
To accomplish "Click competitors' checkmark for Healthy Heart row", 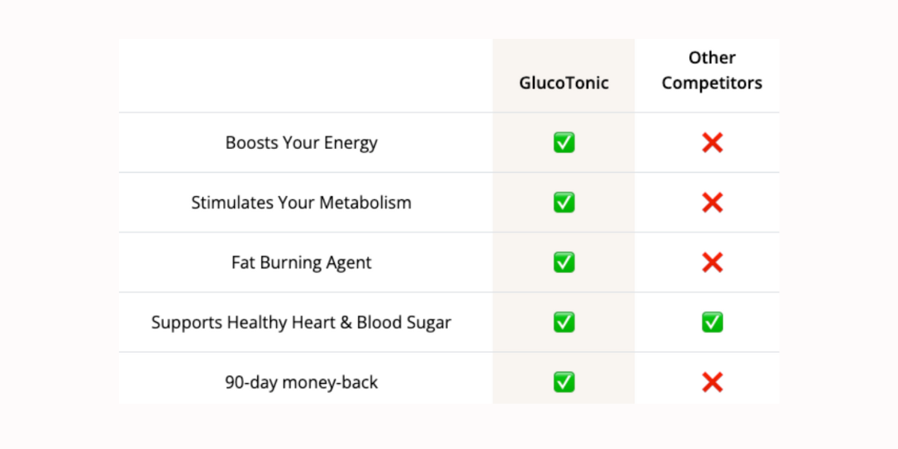I will tap(712, 323).
